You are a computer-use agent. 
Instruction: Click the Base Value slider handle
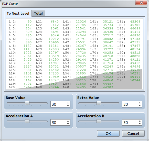(x=27, y=103)
